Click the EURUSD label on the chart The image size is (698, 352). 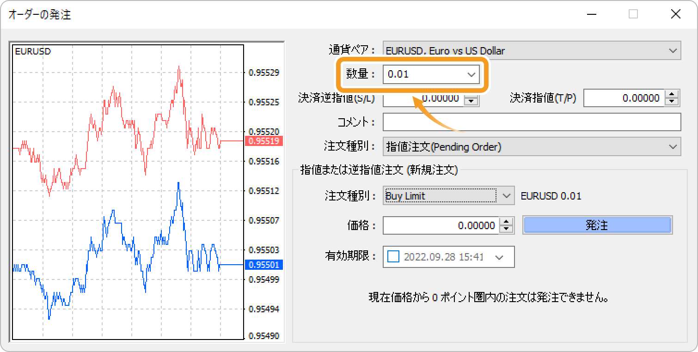(x=33, y=51)
